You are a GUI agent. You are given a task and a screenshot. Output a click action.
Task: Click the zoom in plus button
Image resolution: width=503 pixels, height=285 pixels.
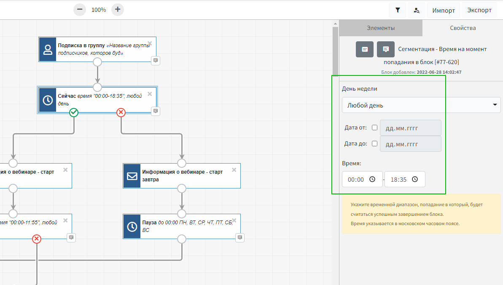coord(118,10)
